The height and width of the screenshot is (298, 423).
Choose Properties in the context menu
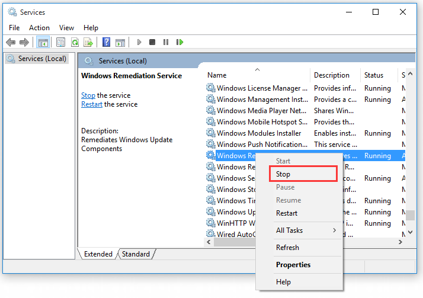(299, 265)
